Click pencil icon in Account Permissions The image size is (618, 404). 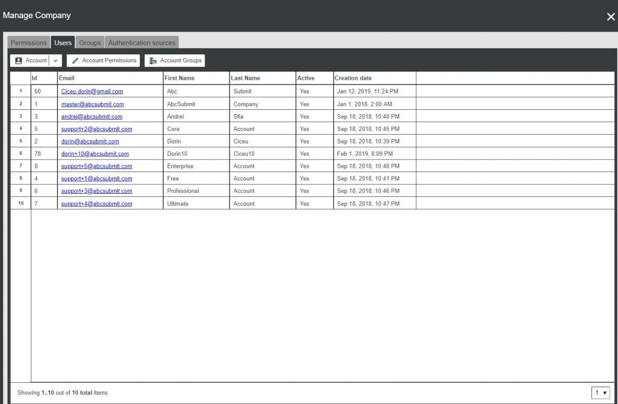[x=75, y=61]
